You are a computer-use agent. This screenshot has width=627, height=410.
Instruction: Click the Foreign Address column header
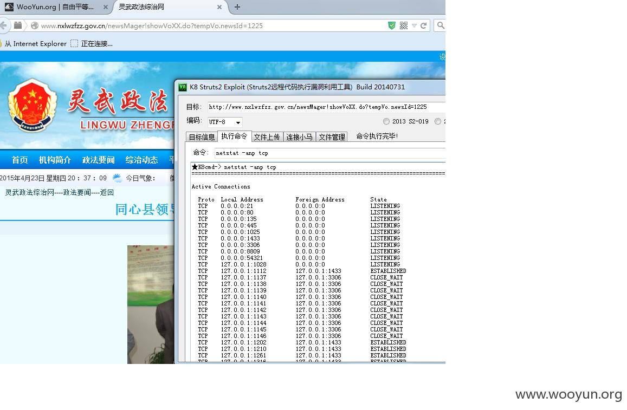point(320,199)
